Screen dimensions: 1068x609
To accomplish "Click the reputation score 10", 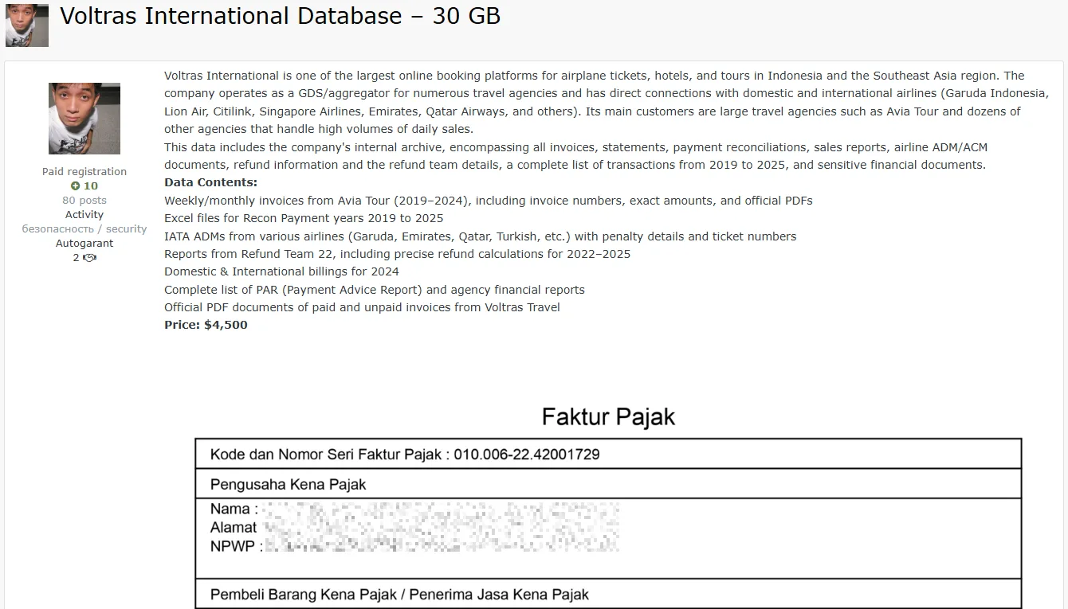I will (x=91, y=186).
